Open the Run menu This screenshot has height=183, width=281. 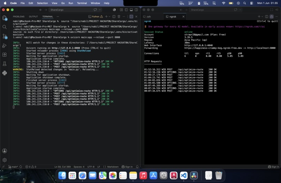tap(71, 3)
